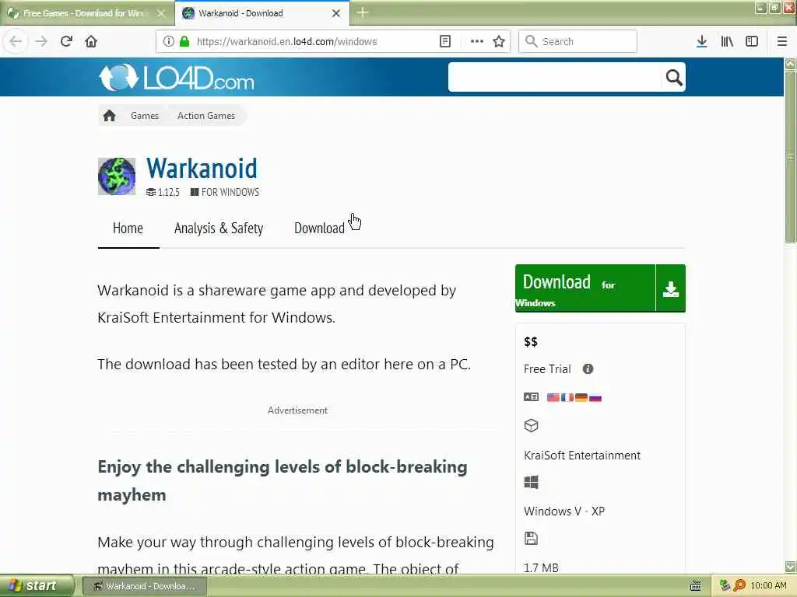Image resolution: width=797 pixels, height=597 pixels.
Task: Click into the address bar URL
Action: [286, 42]
